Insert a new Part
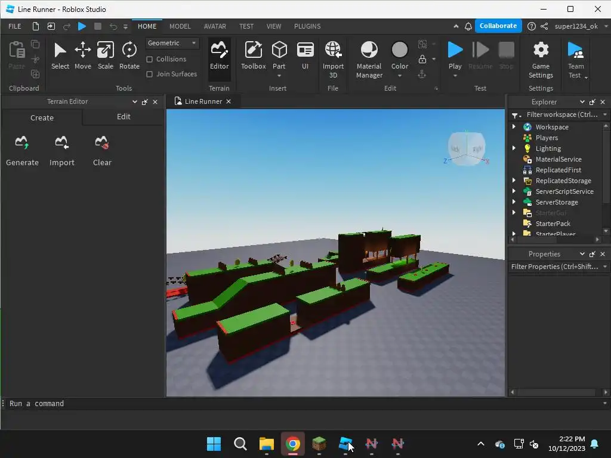Image resolution: width=611 pixels, height=458 pixels. (x=279, y=56)
